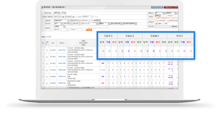Click the red circle icon under select-all header
The image size is (219, 122).
click(x=48, y=44)
